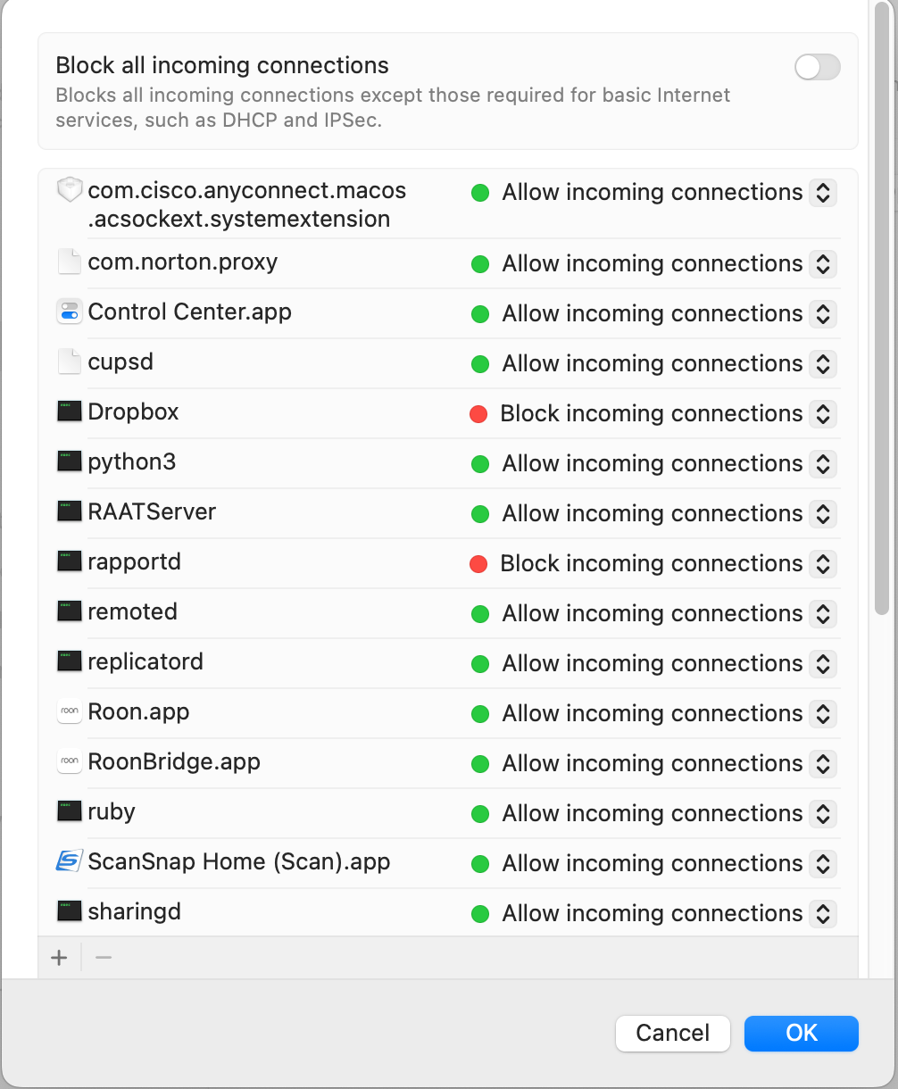Open connection popup for remoted

(823, 613)
